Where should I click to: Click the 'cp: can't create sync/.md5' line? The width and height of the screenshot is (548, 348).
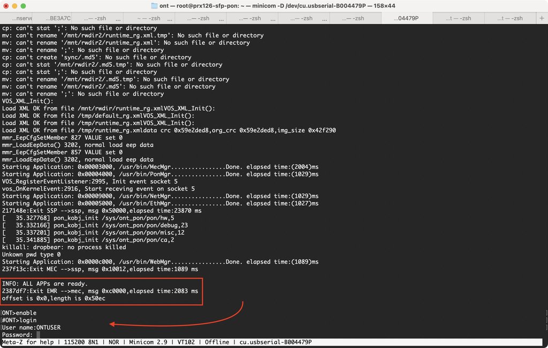[96, 57]
